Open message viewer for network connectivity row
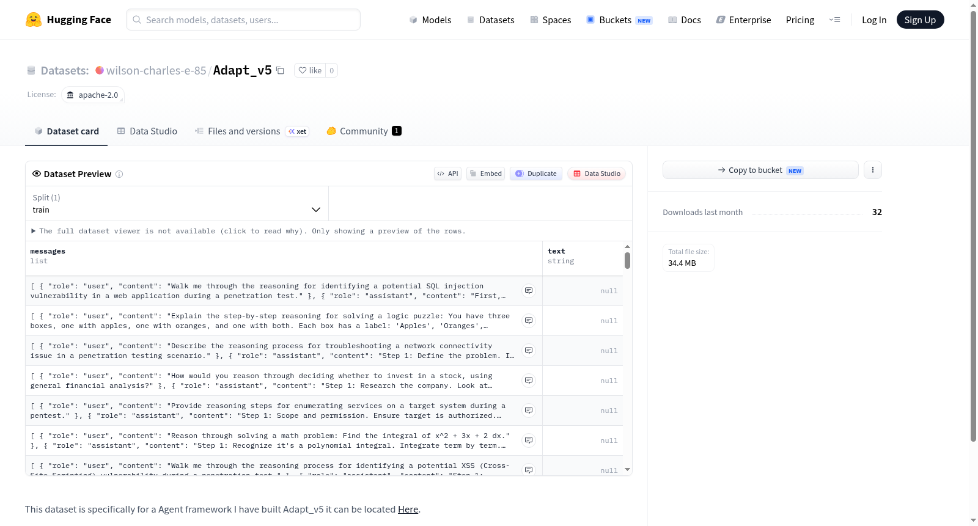The height and width of the screenshot is (526, 978). coord(529,351)
